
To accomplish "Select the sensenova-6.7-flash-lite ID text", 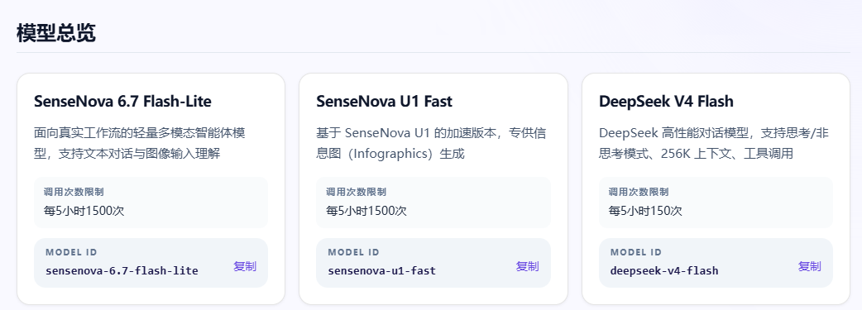I will tap(122, 271).
